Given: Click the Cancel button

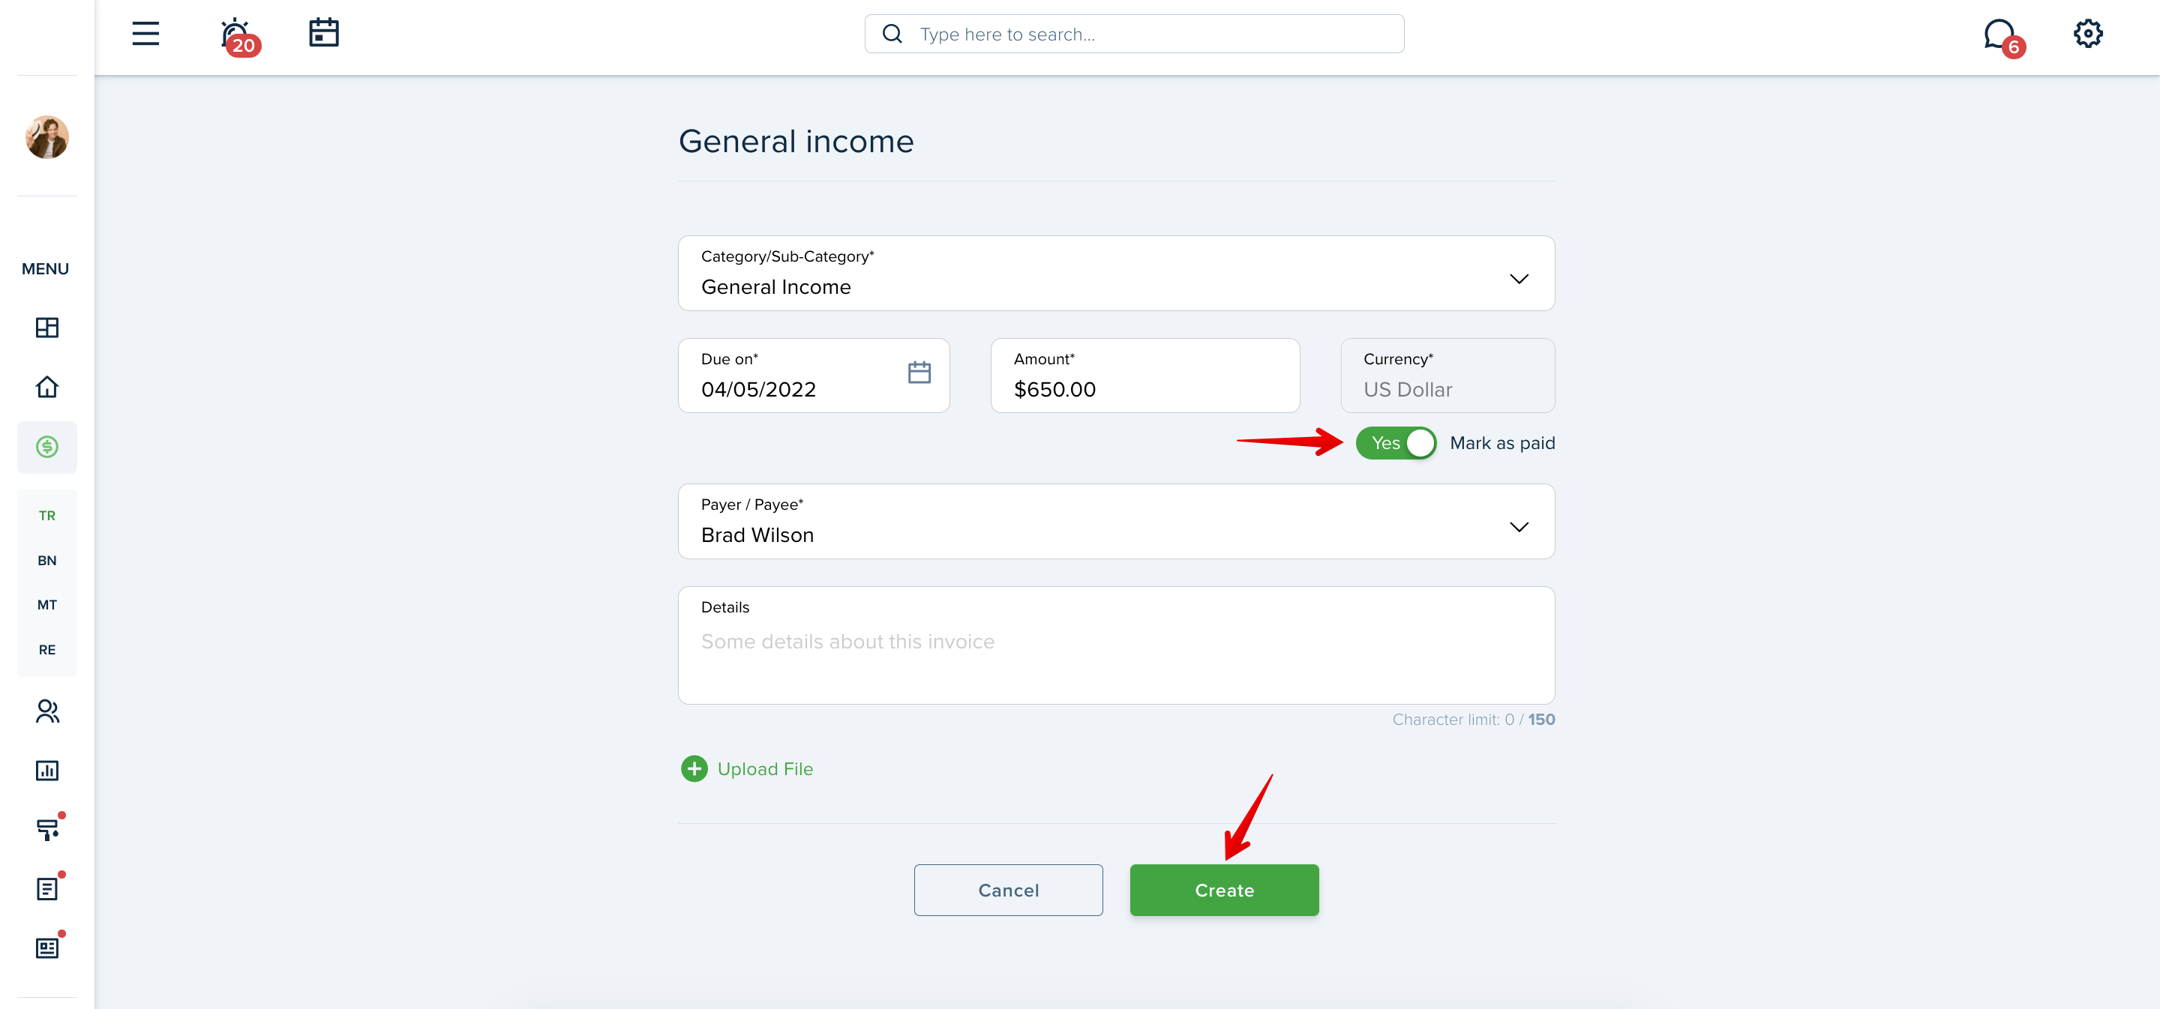Looking at the screenshot, I should (x=1008, y=890).
